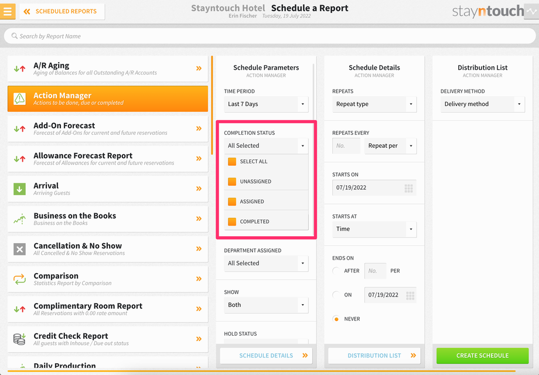Open the Show dropdown set to Both
This screenshot has height=375, width=539.
[266, 305]
